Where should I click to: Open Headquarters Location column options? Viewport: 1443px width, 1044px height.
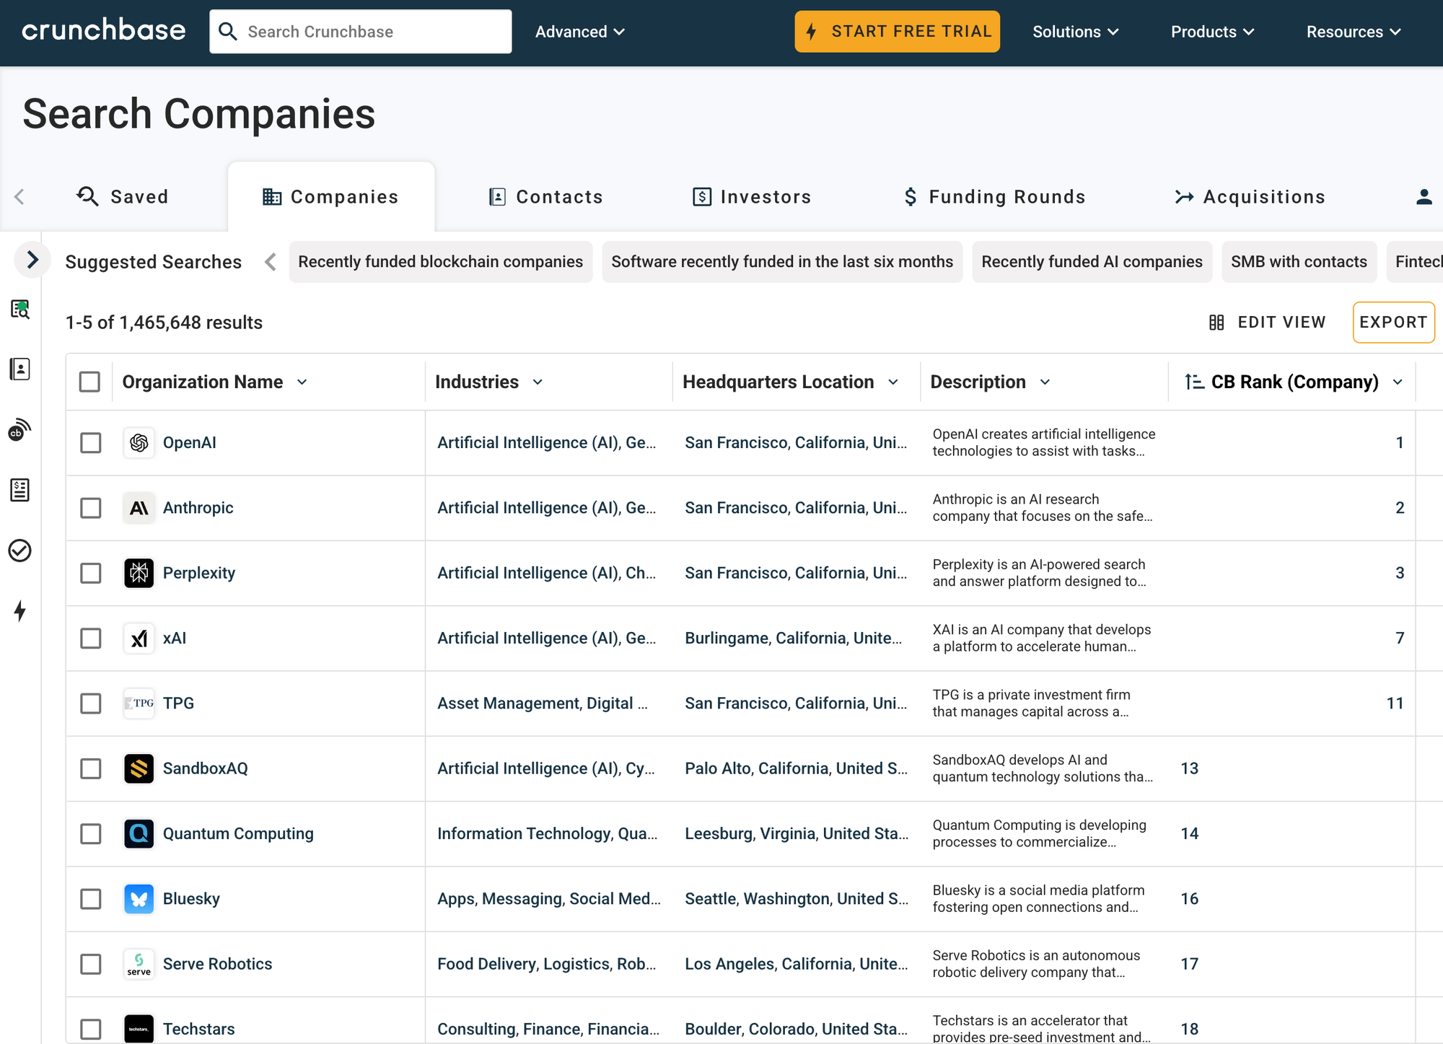(893, 382)
